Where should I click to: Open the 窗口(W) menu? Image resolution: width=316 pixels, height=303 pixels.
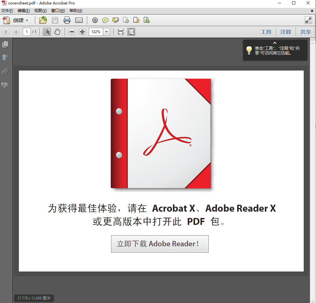(x=58, y=11)
